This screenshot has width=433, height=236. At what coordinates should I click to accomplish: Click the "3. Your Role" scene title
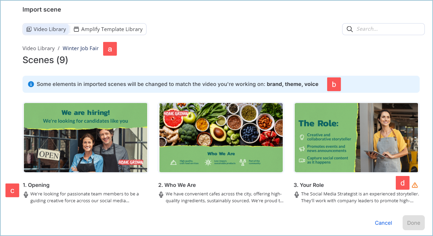[309, 185]
